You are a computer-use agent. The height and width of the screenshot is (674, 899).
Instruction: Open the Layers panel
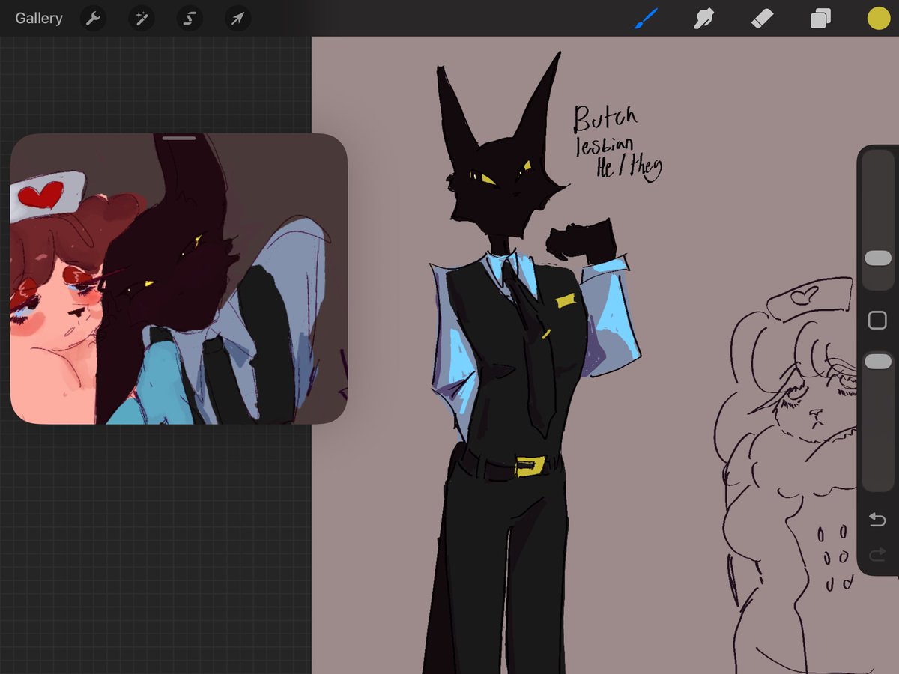coord(820,19)
